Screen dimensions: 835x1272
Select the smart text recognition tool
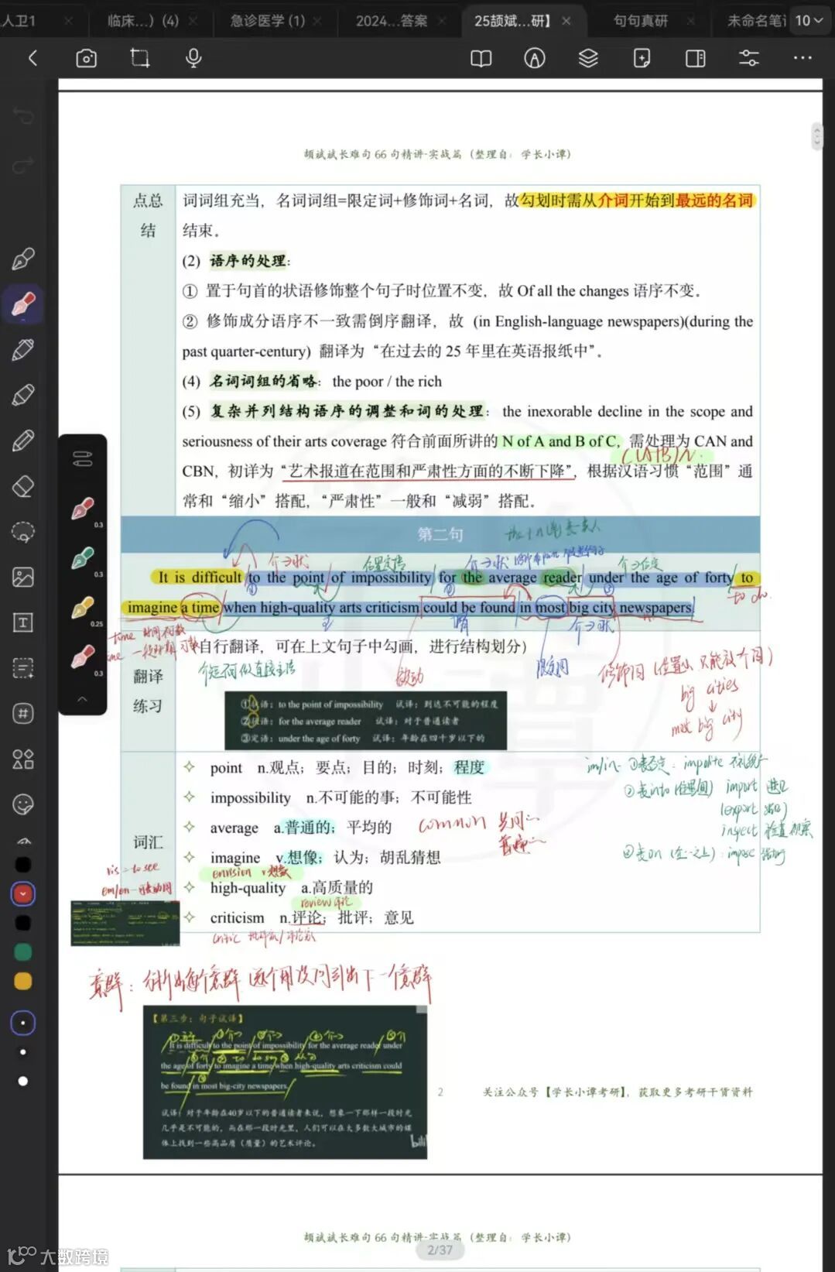(23, 668)
